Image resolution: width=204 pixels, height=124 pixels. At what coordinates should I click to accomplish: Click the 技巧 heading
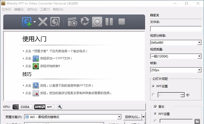point(27,74)
